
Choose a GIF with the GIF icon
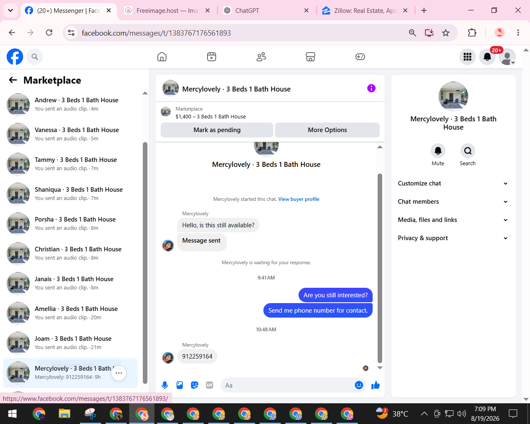click(210, 385)
